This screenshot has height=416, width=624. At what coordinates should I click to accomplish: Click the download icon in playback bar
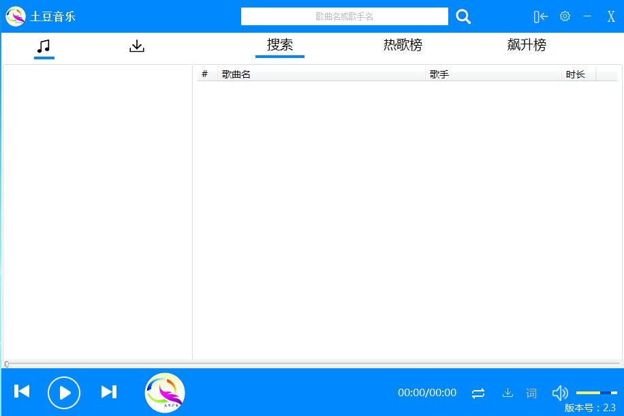[x=508, y=393]
